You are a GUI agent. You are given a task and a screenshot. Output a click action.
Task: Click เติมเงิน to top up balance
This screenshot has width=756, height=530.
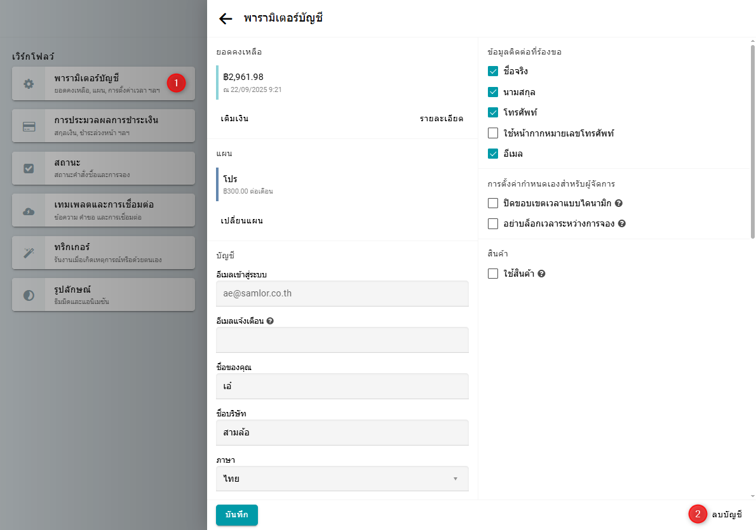pos(234,119)
